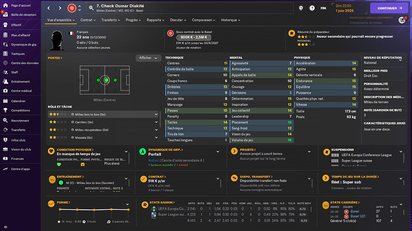Open the Tactiques sidebar icon

pos(5,53)
